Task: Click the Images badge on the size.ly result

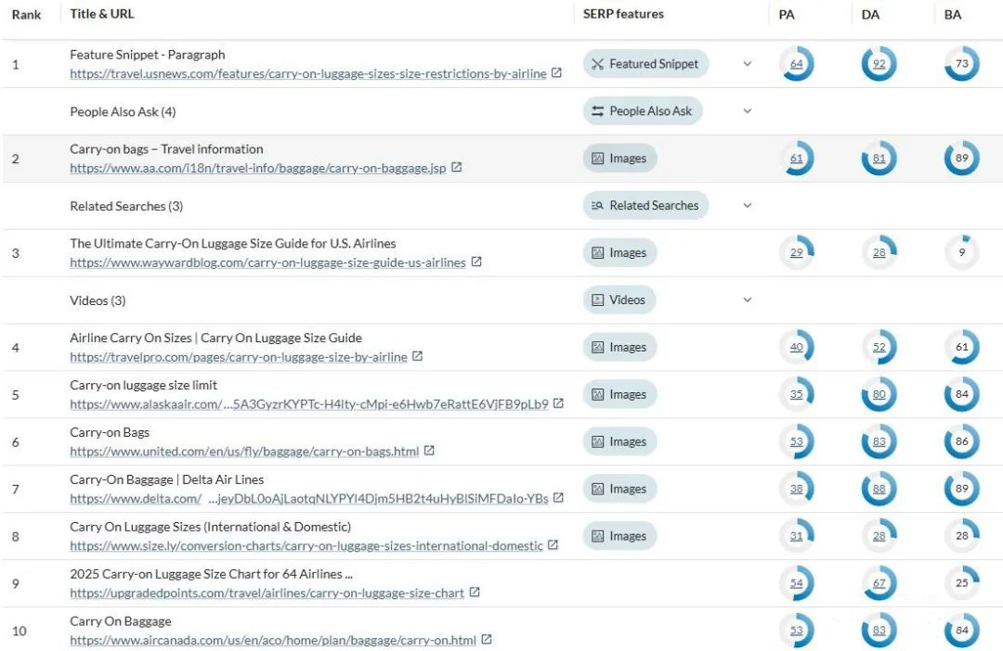Action: pos(619,535)
